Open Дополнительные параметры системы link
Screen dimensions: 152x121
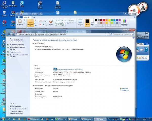19,56
